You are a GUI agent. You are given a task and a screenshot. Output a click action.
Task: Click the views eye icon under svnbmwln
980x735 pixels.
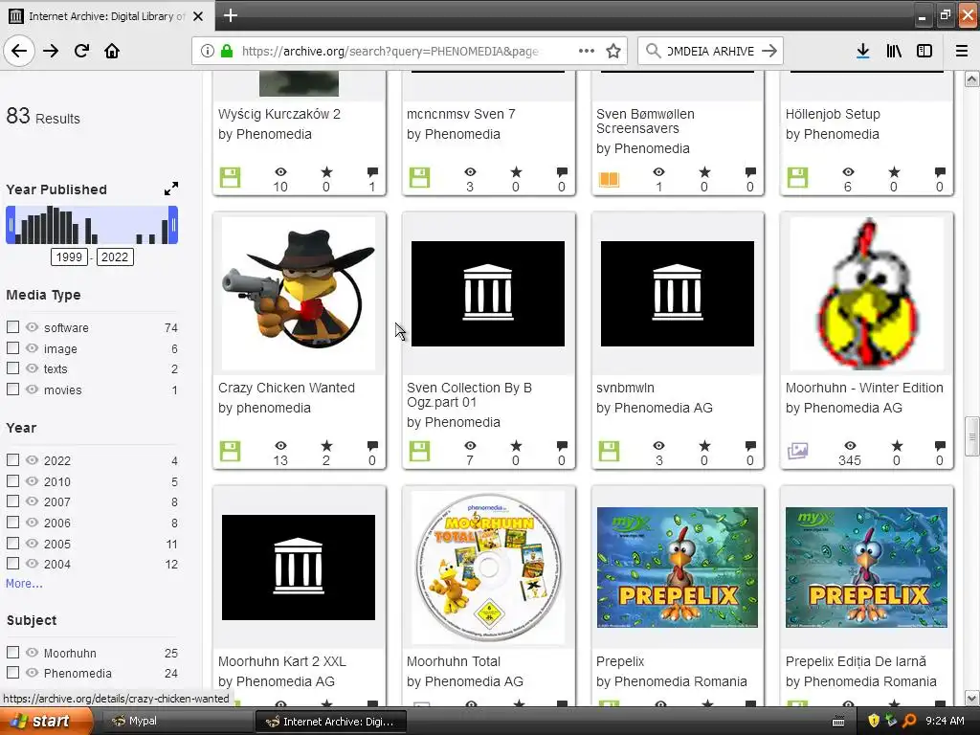click(x=658, y=446)
